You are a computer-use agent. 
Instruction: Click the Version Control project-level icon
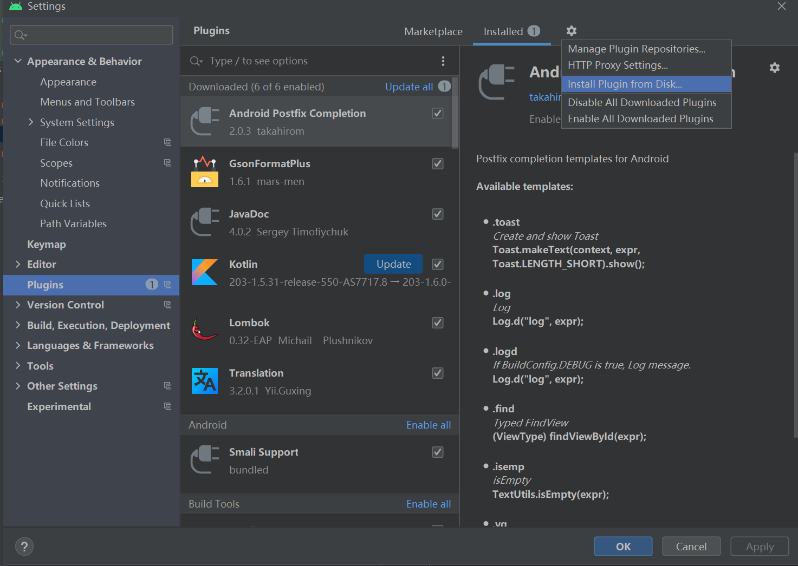(168, 305)
